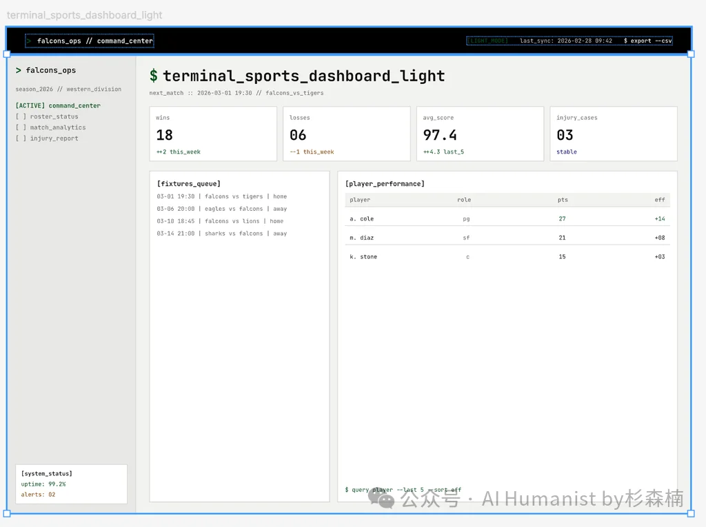Screen dimensions: 706x527
Task: Sort by the eff column header
Action: (660, 200)
